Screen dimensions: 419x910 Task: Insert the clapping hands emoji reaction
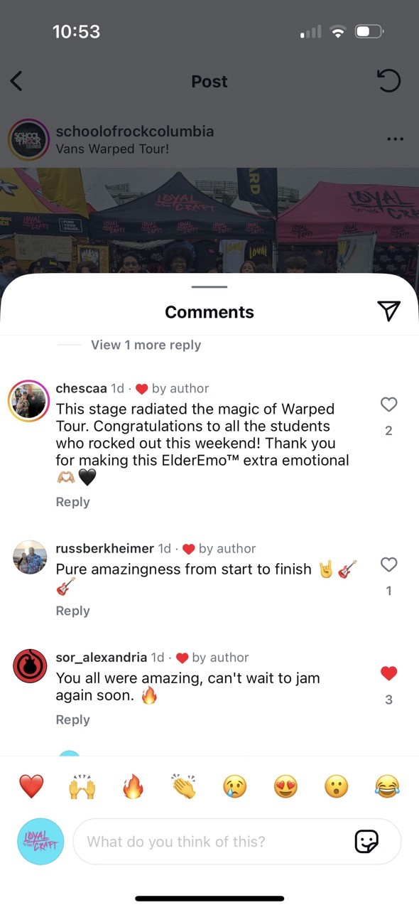[184, 787]
